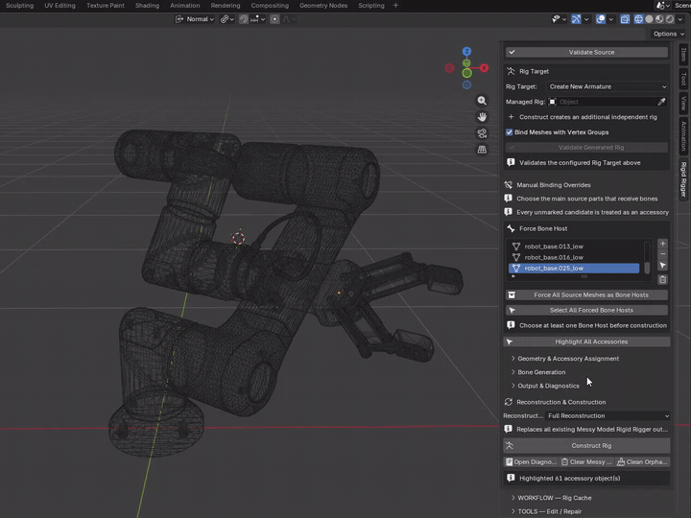Open Rig Target Create New Armature dropdown
The height and width of the screenshot is (518, 691).
(608, 86)
